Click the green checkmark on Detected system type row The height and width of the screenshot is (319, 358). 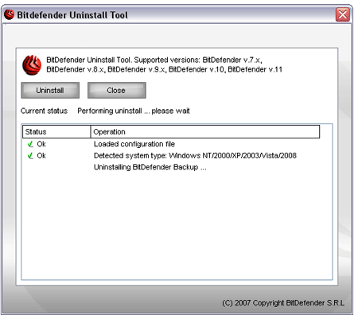tap(30, 156)
